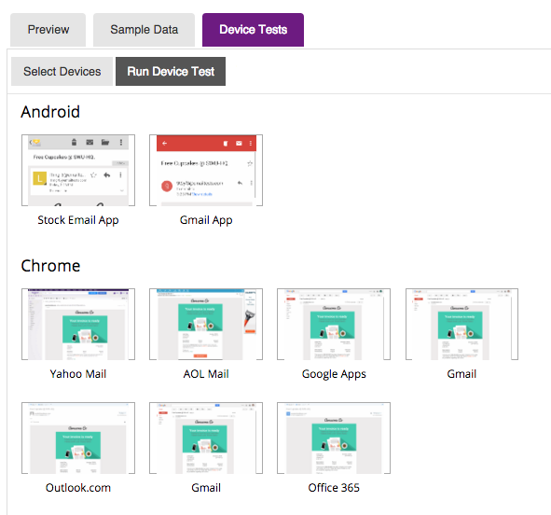Click the Chrome section heading

(x=50, y=266)
